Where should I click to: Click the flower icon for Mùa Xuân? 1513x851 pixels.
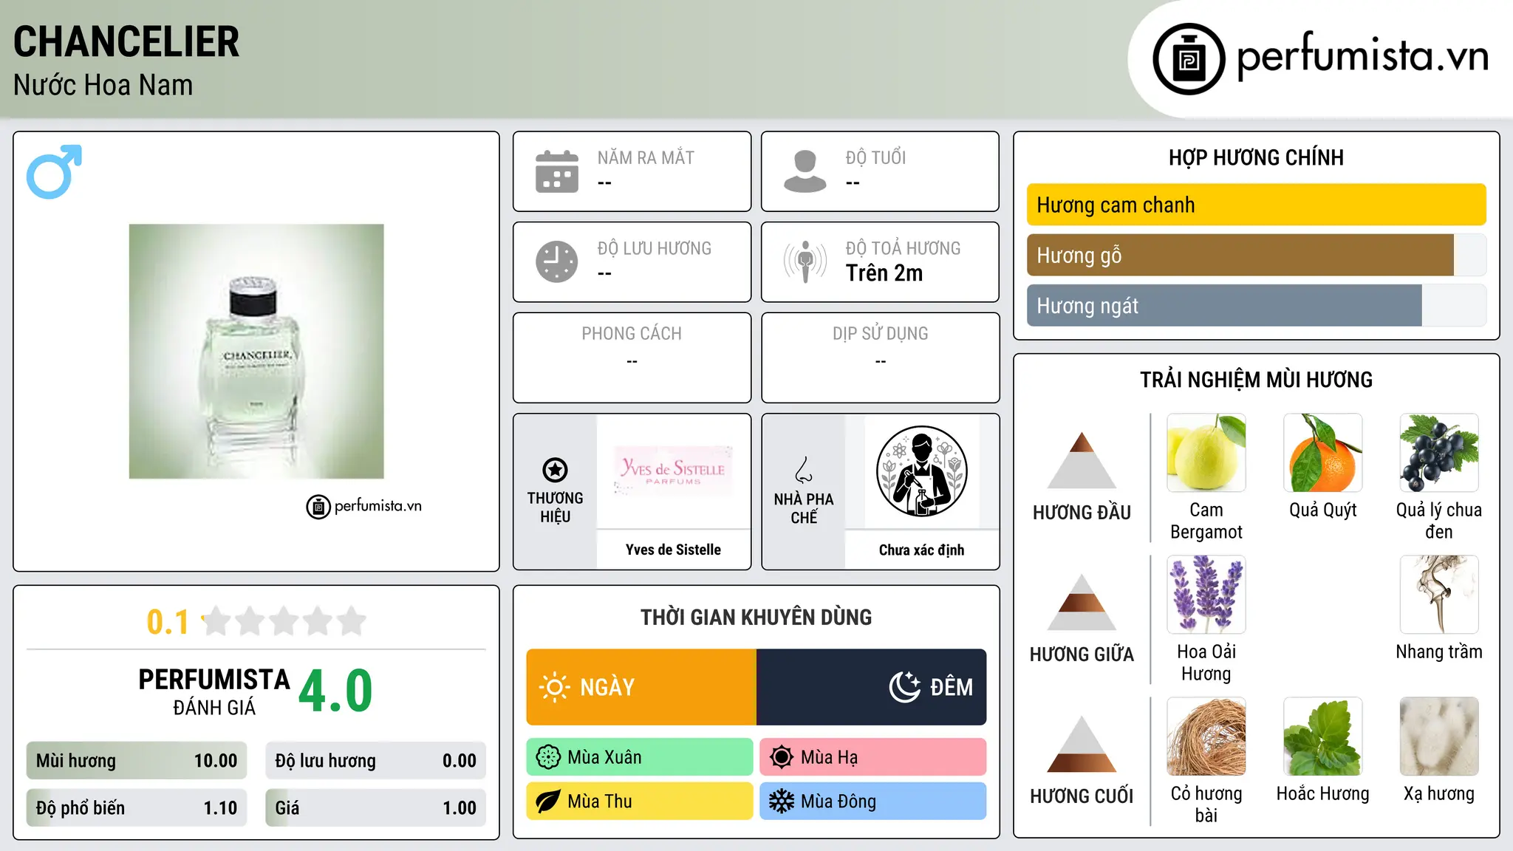coord(548,757)
